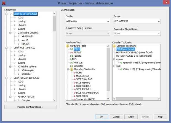
Task: Click the bullet icon next to mcc18
Action: coord(18,40)
